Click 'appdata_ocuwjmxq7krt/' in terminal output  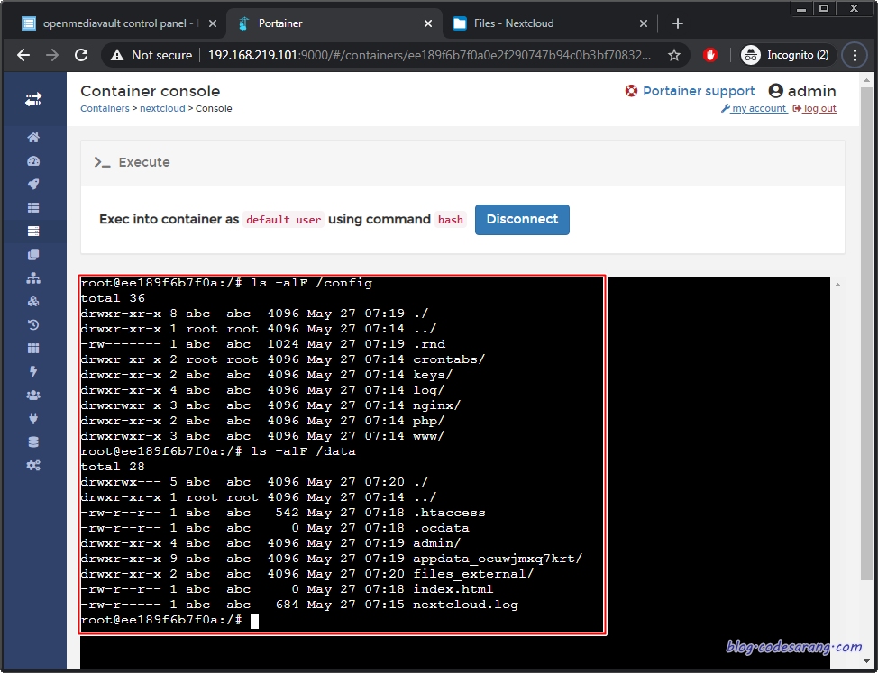tap(498, 559)
